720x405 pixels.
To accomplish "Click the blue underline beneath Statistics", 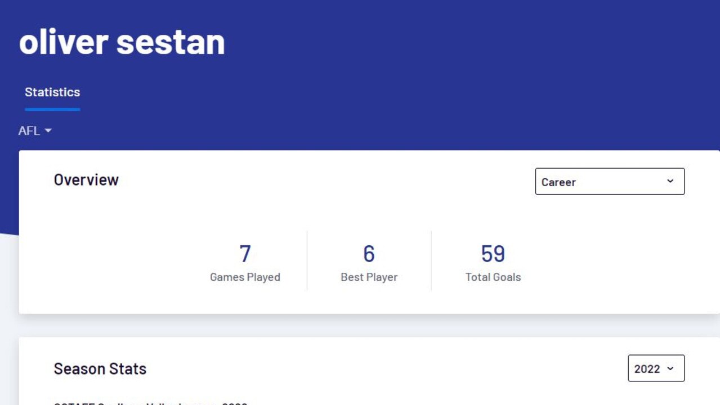I will [52, 109].
